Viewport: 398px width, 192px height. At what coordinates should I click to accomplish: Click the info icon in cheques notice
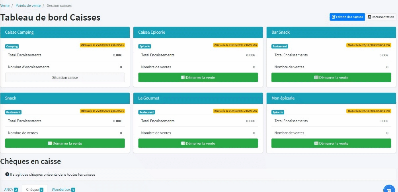pos(7,174)
